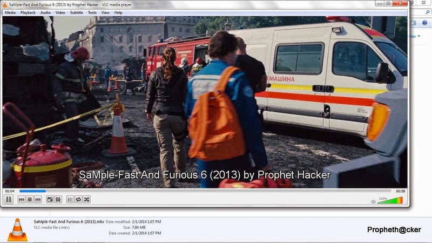
Task: Show extended settings equalizer icon
Action: point(58,199)
